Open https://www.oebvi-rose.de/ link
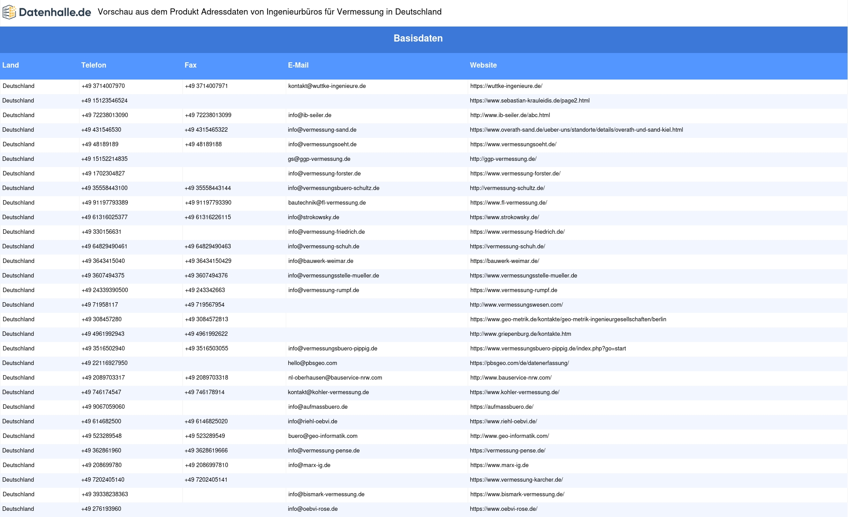Viewport: 848px width, 517px height. coord(503,509)
